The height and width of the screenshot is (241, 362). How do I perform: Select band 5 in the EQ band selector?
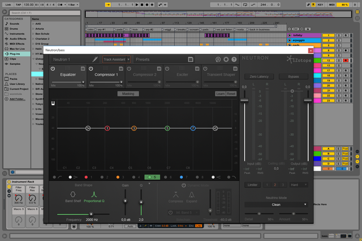152,177
